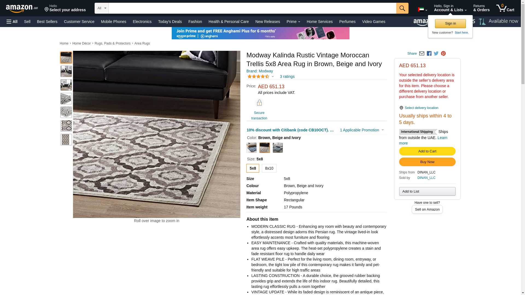Open the All hamburger menu
Viewport: 525px width, 295px height.
point(12,22)
